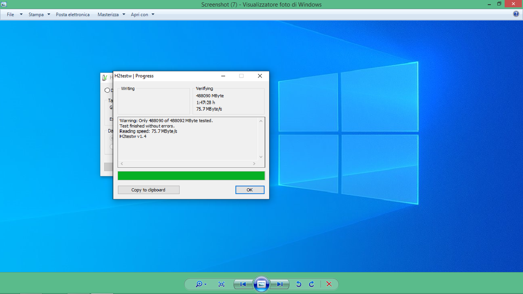523x294 pixels.
Task: Minimize the H2testw Progress dialog
Action: [223, 76]
